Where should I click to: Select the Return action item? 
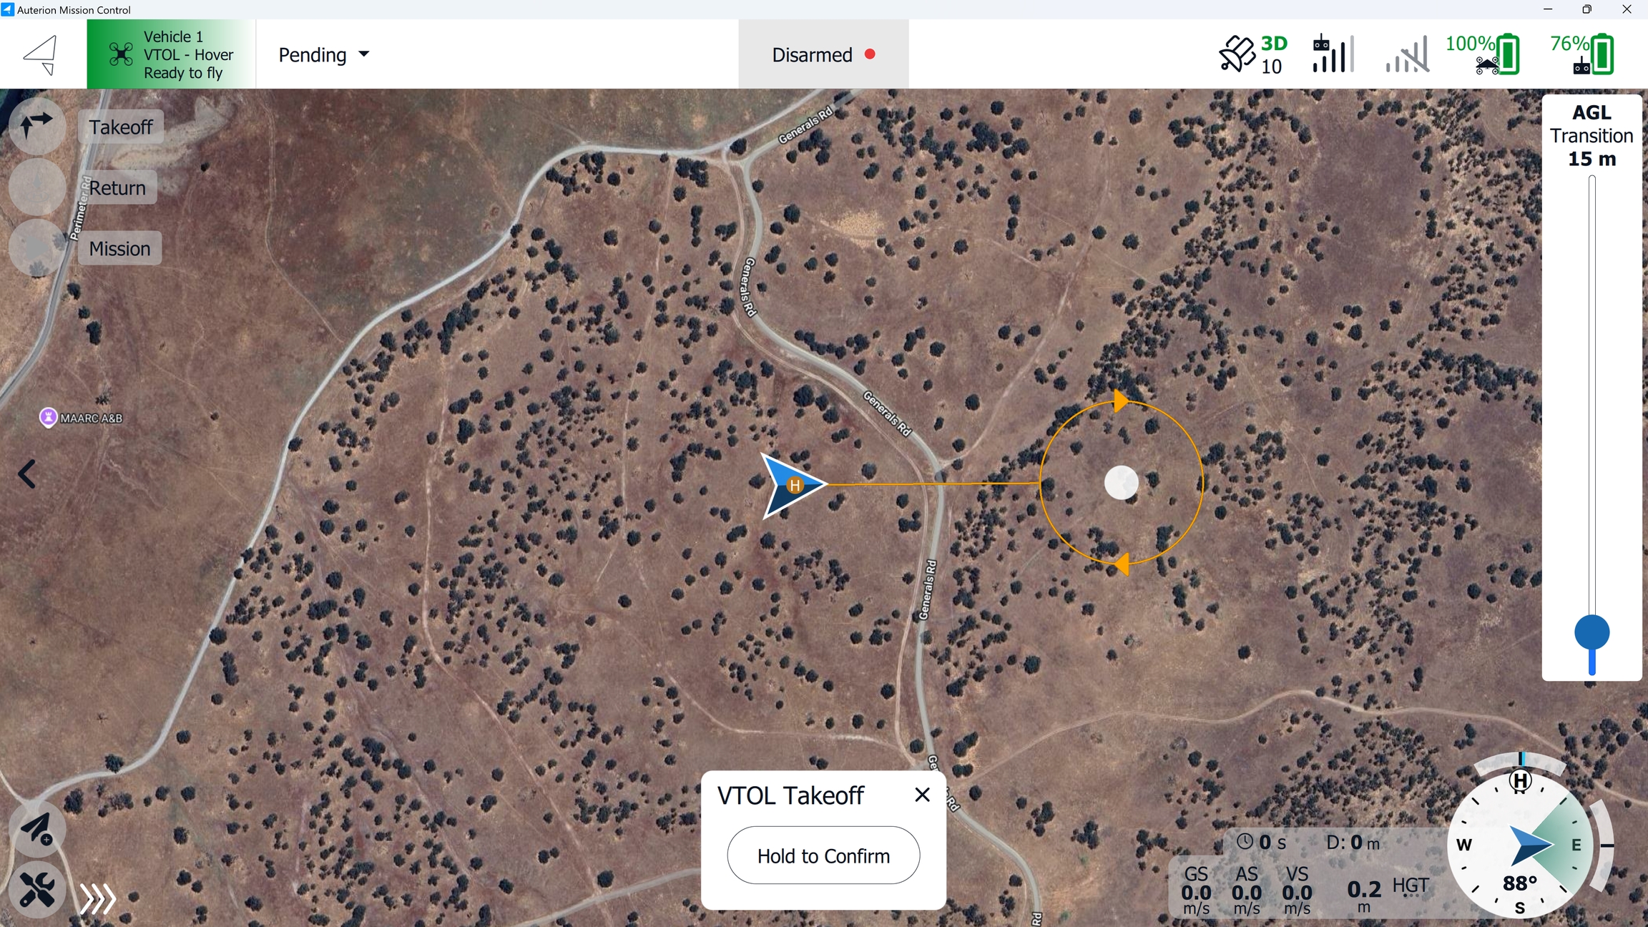tap(117, 187)
